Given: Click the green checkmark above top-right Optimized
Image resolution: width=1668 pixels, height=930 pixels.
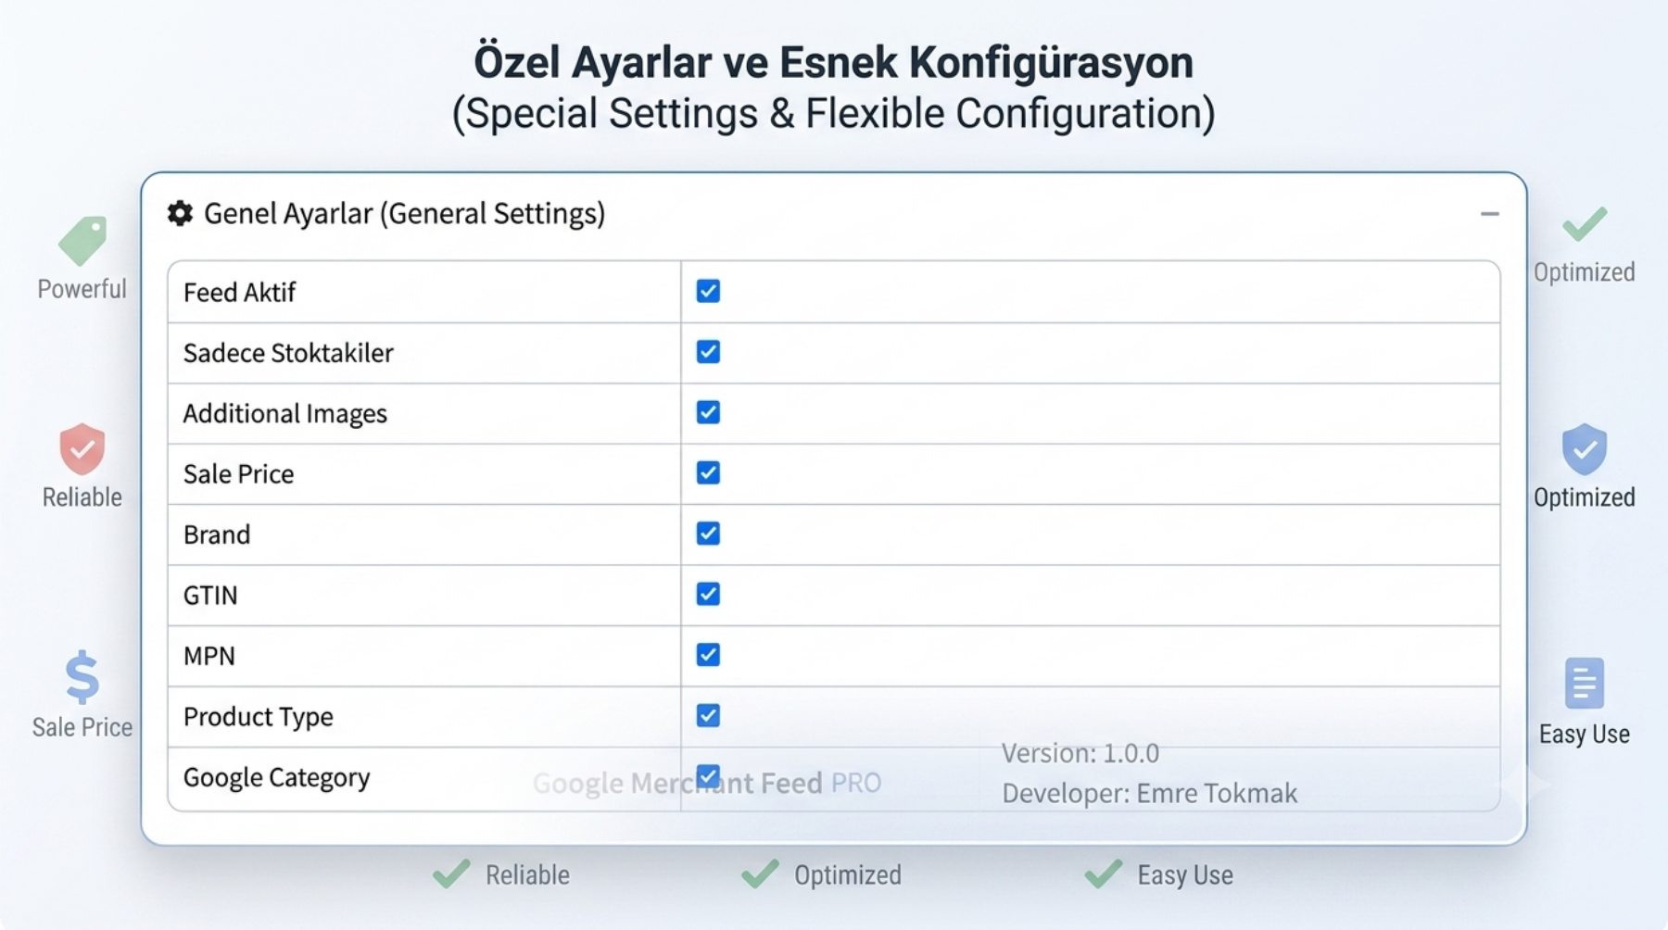Looking at the screenshot, I should pyautogui.click(x=1585, y=223).
